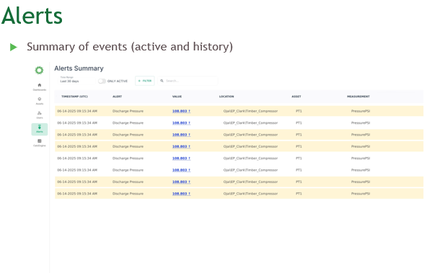Click the Filter button

[145, 81]
